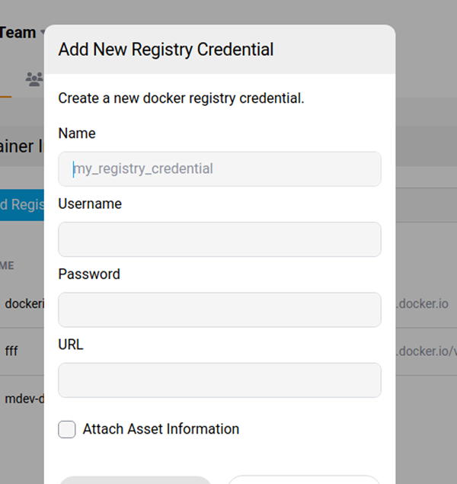
Task: Enable the Attach Asset Information checkbox
Action: (x=67, y=429)
